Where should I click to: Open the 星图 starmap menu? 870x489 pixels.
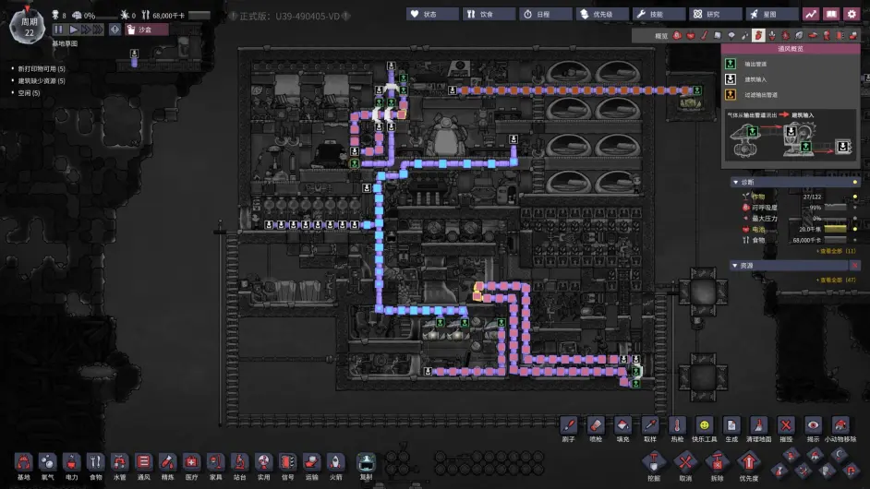(772, 15)
